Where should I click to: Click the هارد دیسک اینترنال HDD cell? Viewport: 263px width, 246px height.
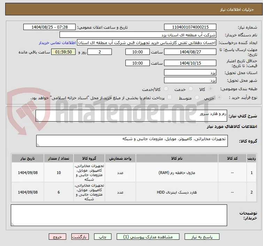[x=177, y=192]
